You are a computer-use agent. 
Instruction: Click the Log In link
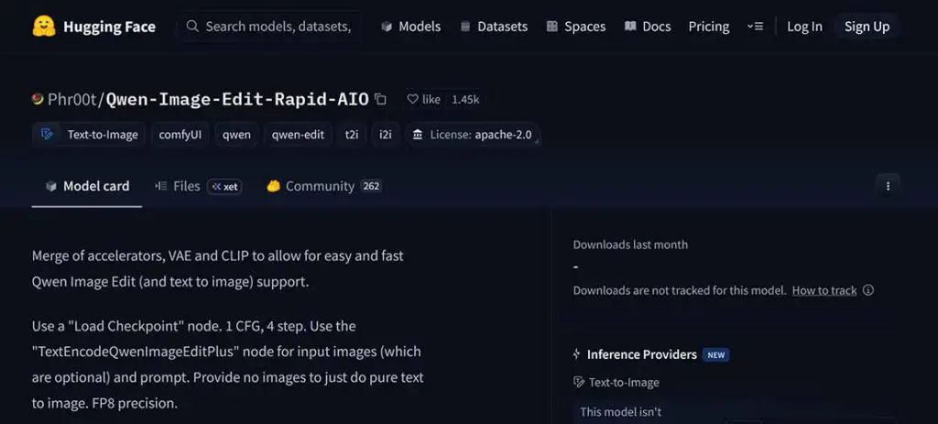tap(804, 27)
